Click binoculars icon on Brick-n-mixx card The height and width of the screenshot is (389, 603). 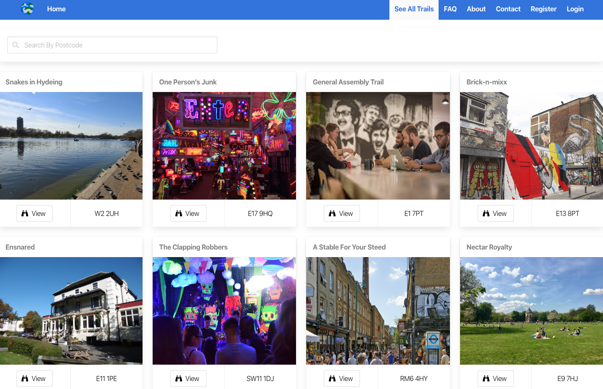pyautogui.click(x=486, y=213)
